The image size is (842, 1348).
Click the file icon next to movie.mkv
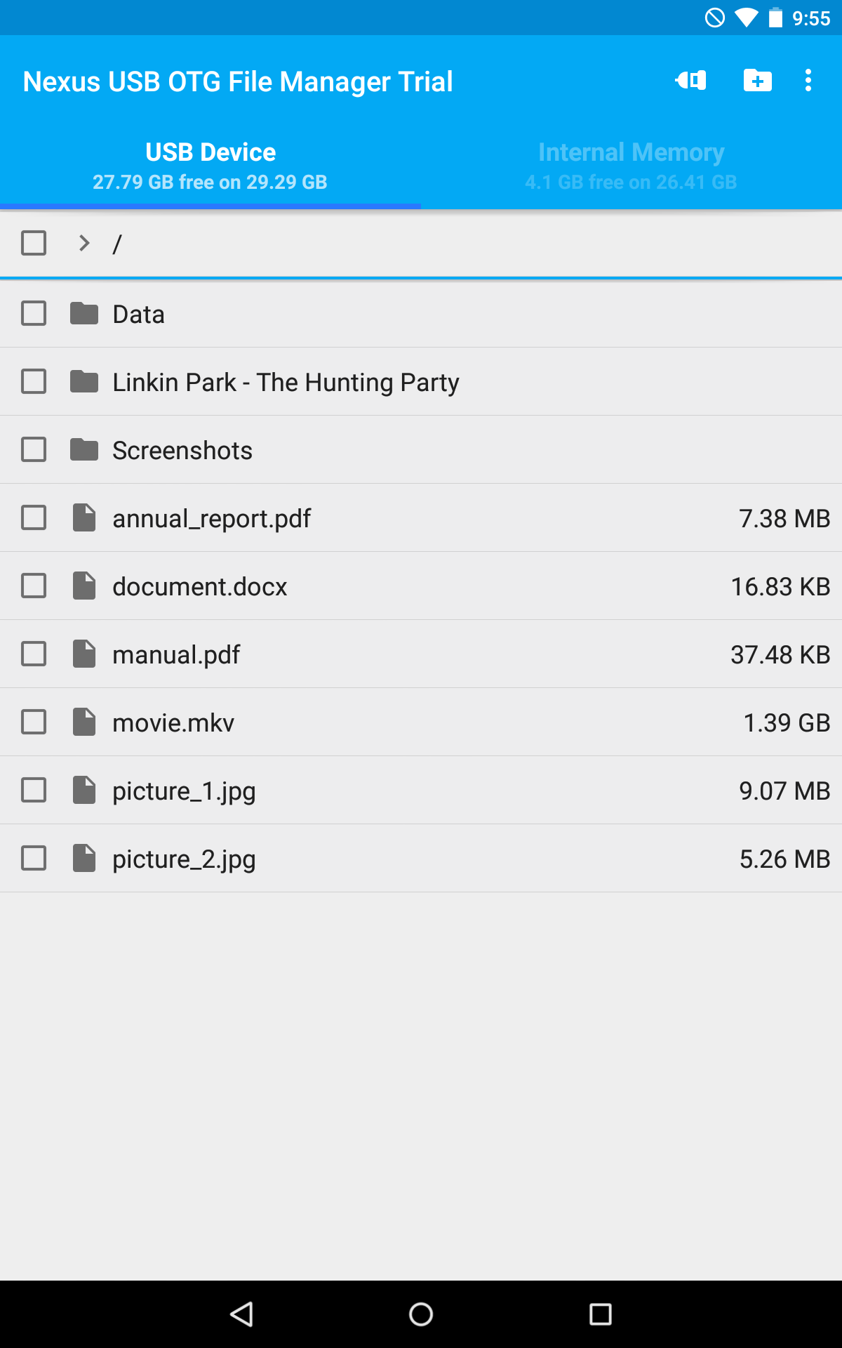tap(84, 722)
